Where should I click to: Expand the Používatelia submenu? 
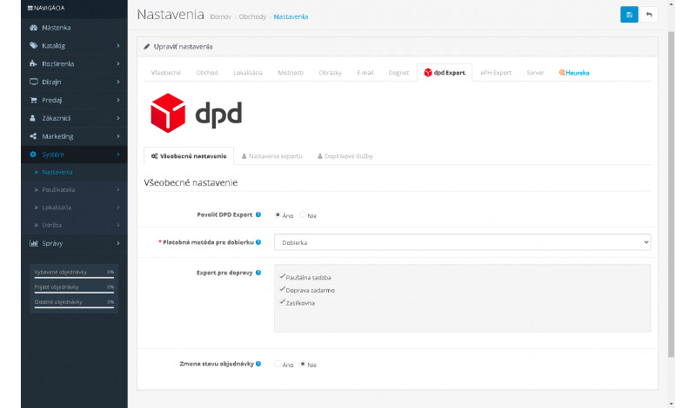click(118, 189)
